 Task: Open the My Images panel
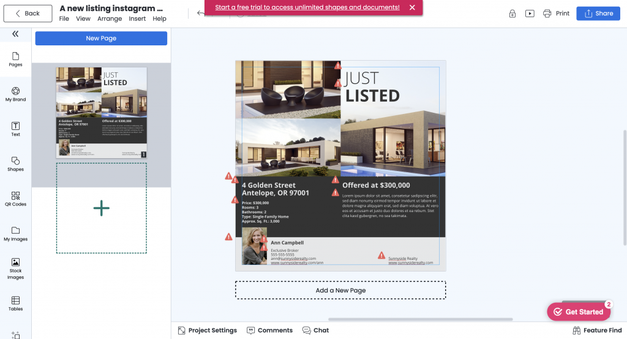click(x=15, y=234)
